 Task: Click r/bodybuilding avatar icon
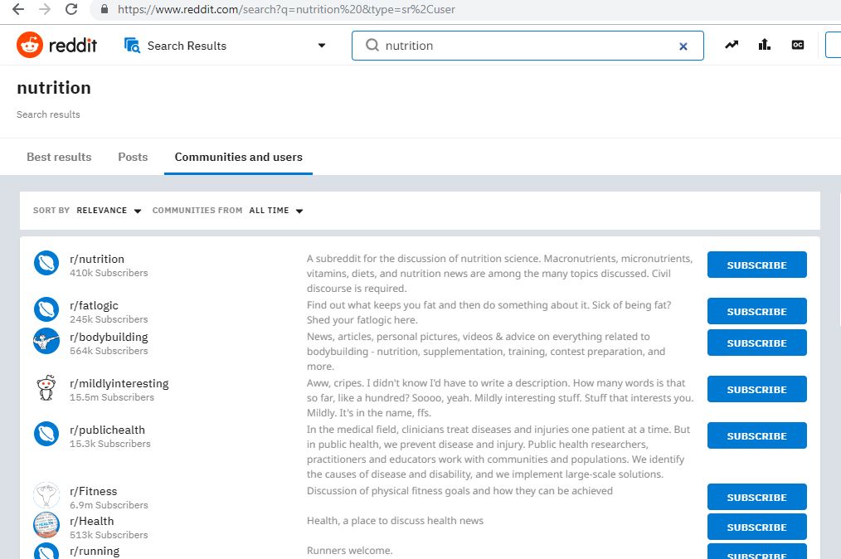tap(46, 341)
